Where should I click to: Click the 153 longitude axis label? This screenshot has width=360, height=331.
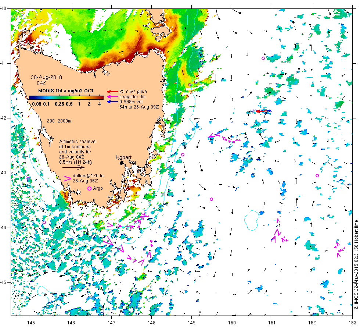(352, 323)
